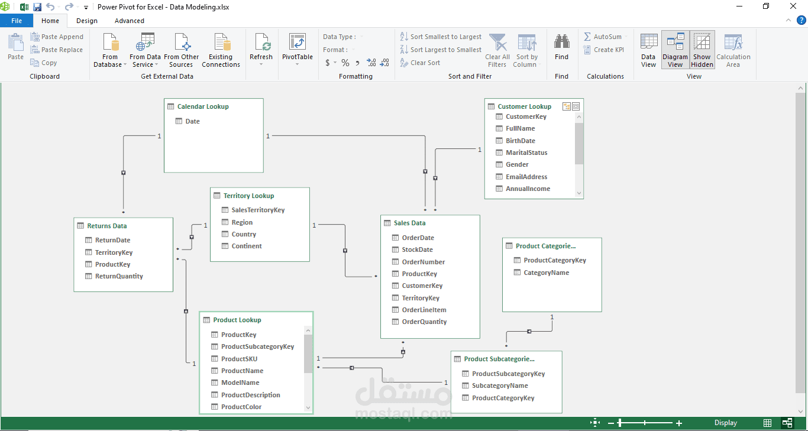Open Customize Quick Access Toolbar dropdown
The height and width of the screenshot is (431, 808).
point(86,8)
